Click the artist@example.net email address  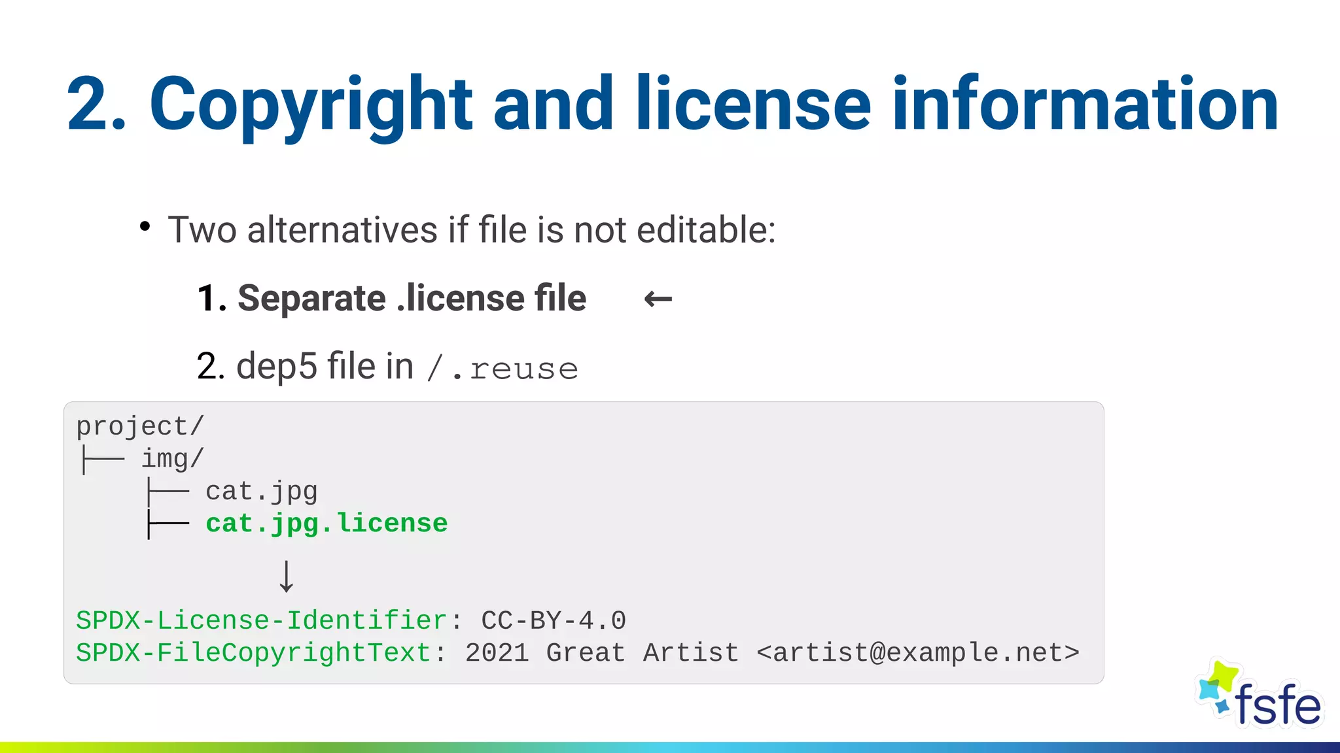pos(918,653)
